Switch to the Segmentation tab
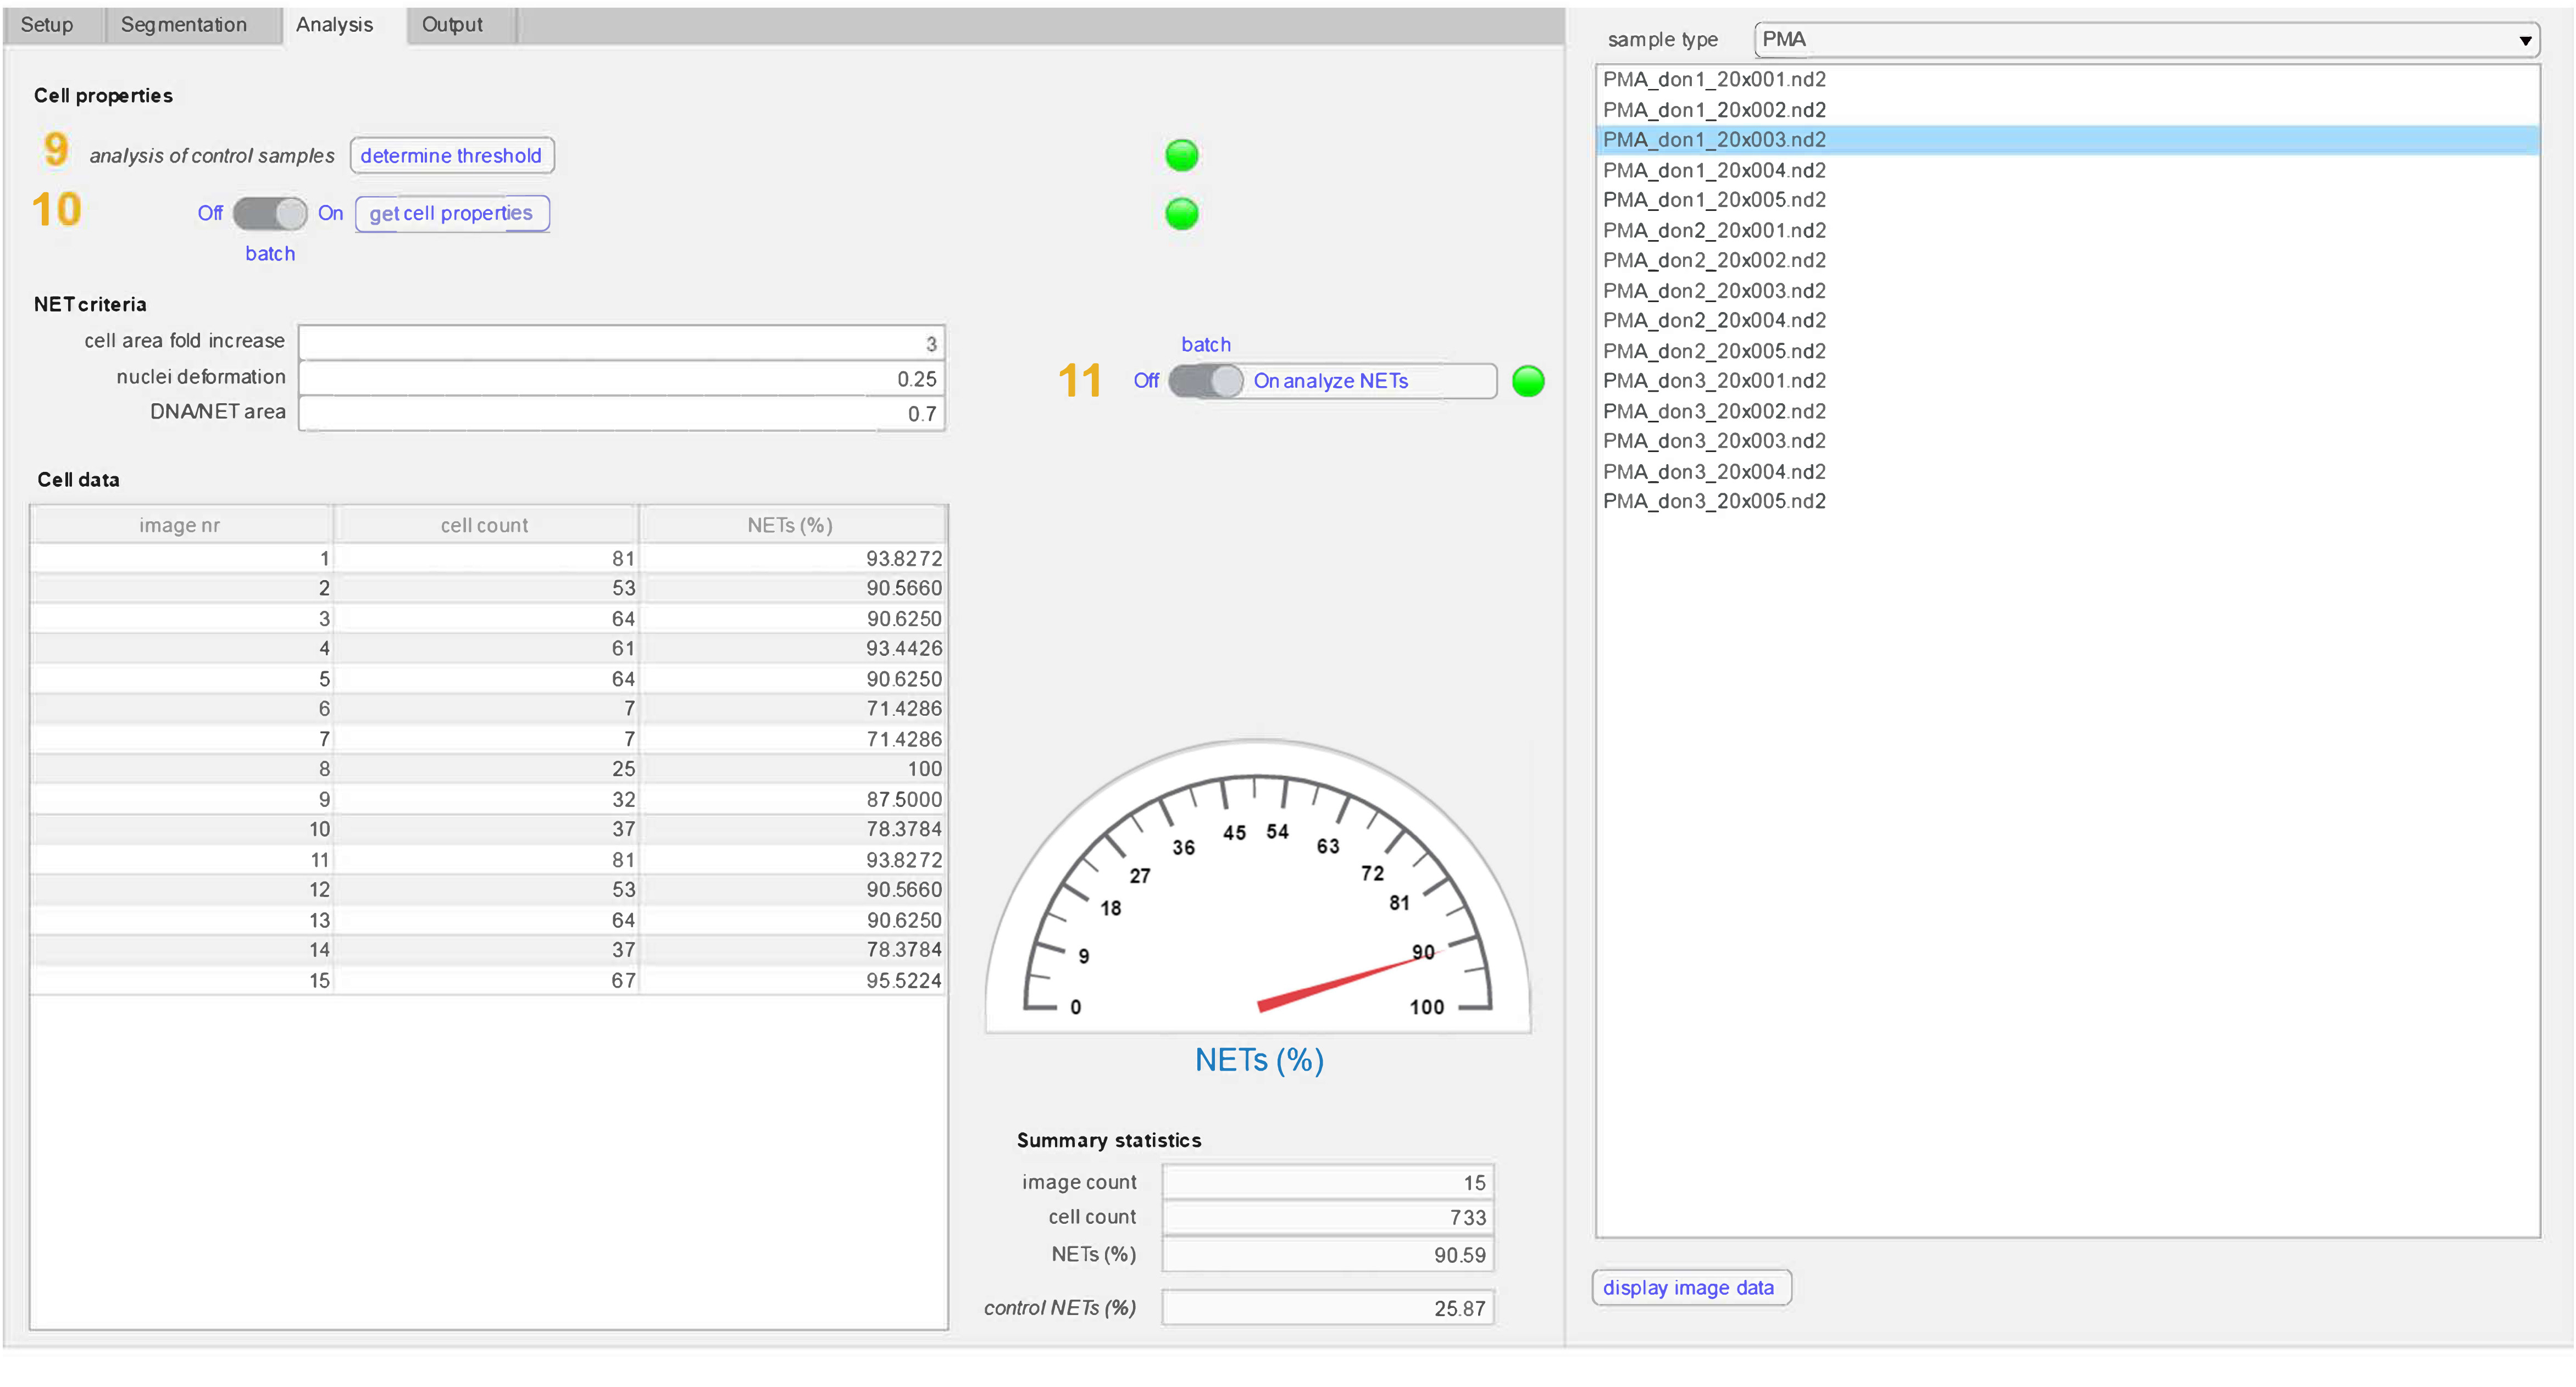This screenshot has height=1387, width=2576. pos(184,25)
